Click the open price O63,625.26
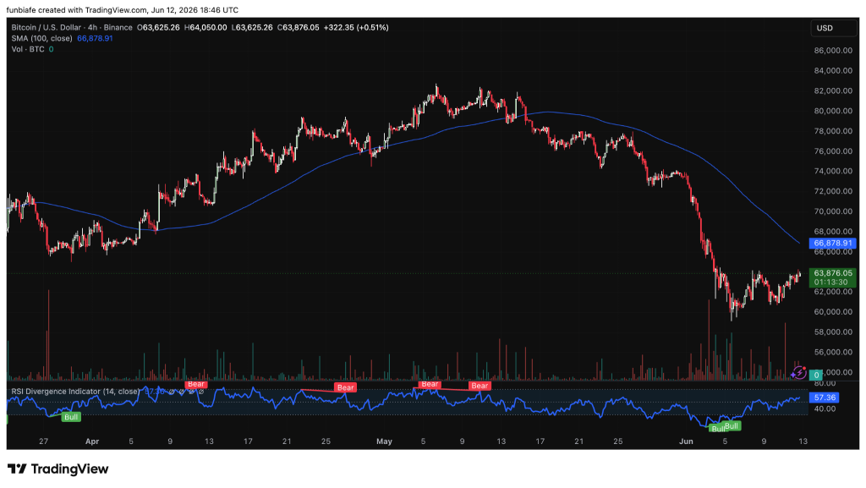 (158, 28)
